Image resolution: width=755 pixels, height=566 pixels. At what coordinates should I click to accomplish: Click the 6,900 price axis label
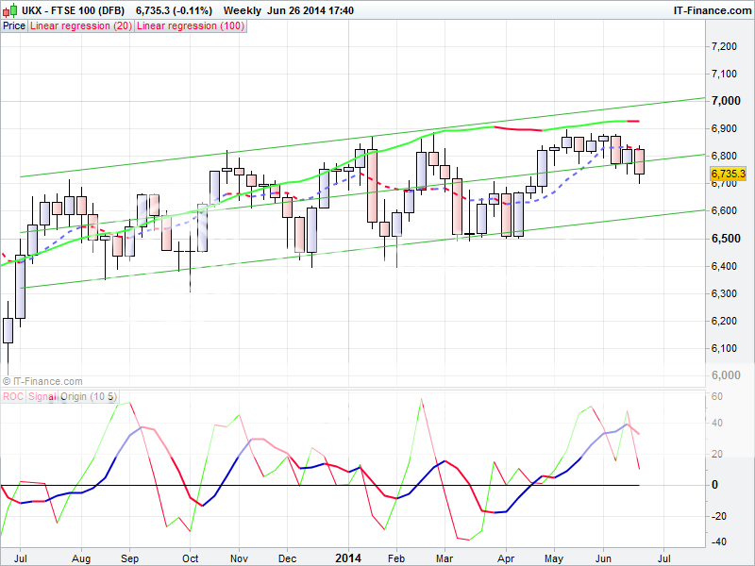coord(724,128)
